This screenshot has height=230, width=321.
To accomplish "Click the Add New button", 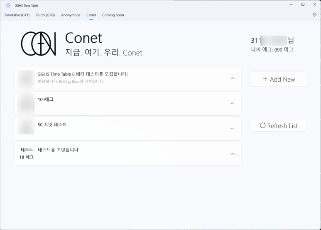I will [279, 79].
